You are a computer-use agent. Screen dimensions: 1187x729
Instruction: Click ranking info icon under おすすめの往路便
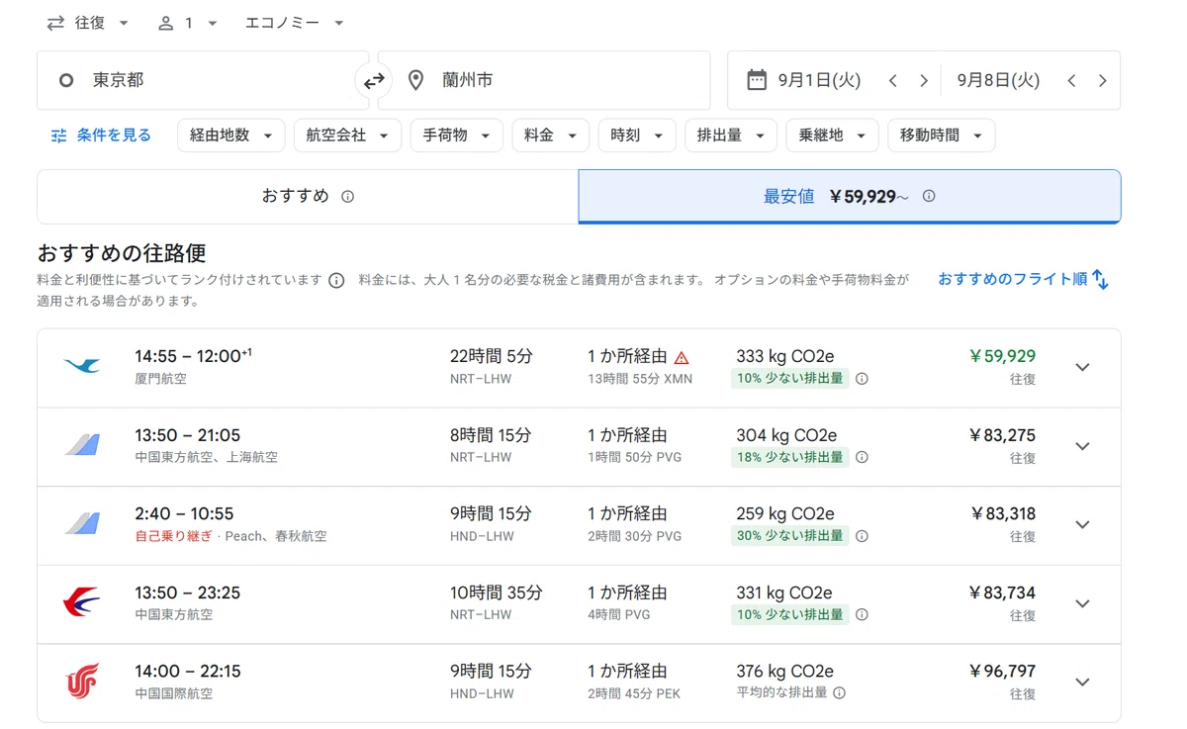pyautogui.click(x=336, y=281)
